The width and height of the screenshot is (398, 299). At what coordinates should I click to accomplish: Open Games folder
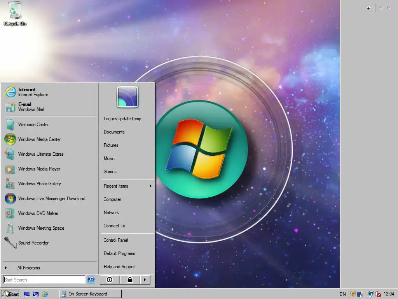click(127, 172)
